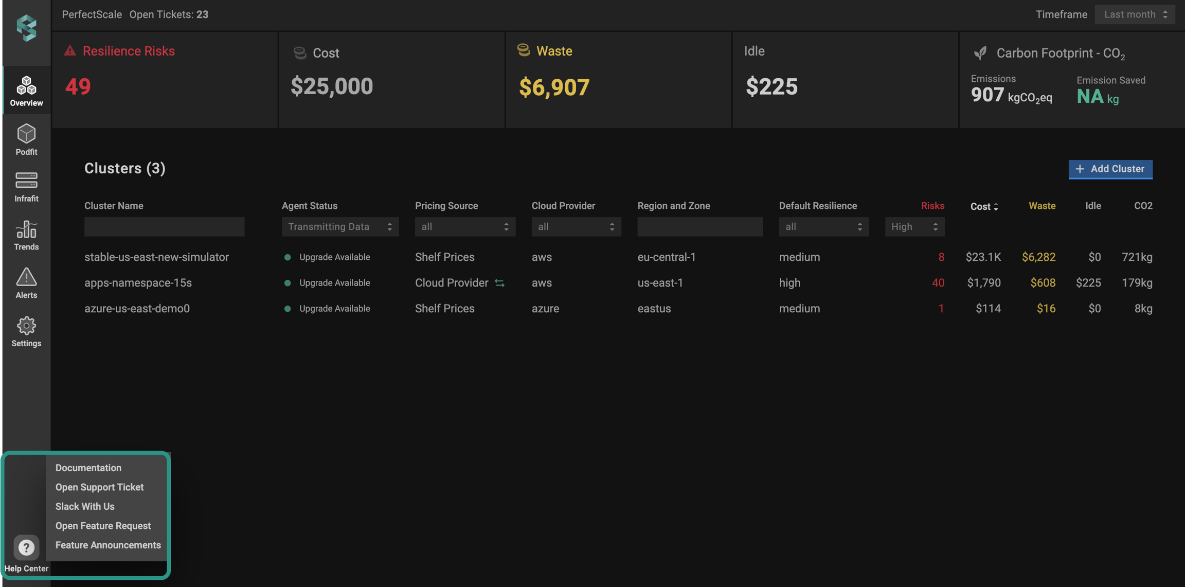
Task: Open the Timeframe Last month dropdown
Action: tap(1135, 14)
